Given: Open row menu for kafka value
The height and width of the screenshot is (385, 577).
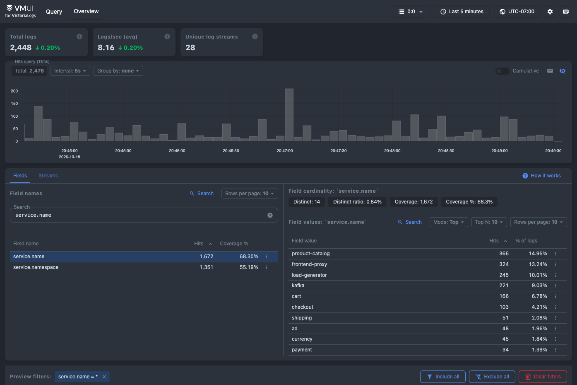Looking at the screenshot, I should pos(555,286).
